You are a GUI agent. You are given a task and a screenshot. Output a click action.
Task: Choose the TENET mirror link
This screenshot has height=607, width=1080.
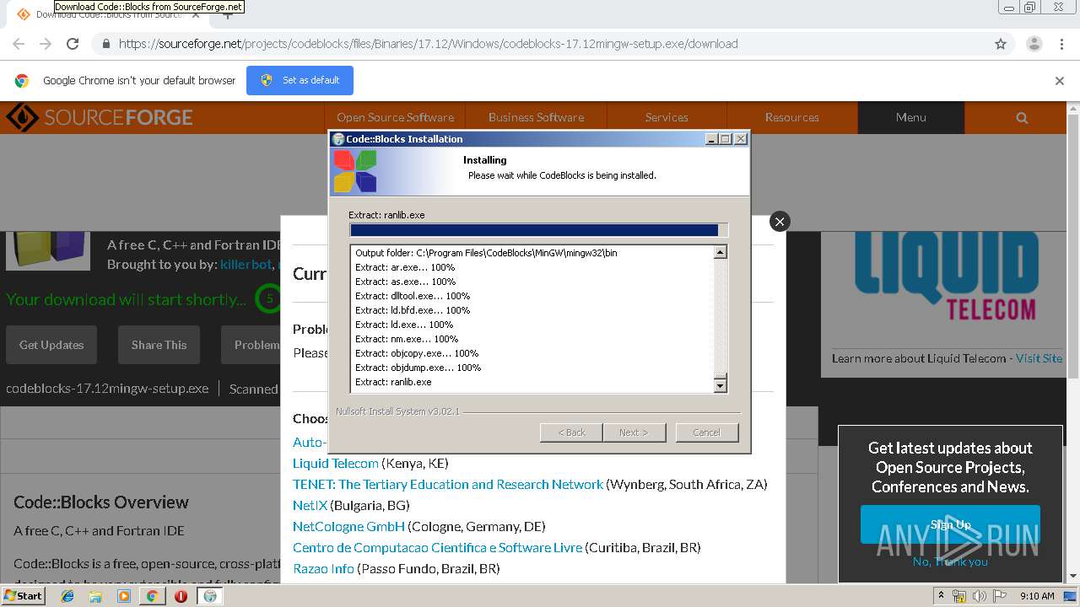pos(448,484)
